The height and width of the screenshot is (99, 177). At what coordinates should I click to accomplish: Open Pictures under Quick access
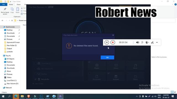click(9, 39)
